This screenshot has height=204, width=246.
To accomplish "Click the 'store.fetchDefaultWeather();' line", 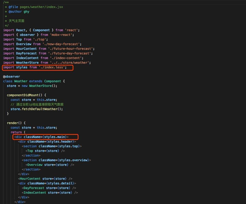I will 37,109.
